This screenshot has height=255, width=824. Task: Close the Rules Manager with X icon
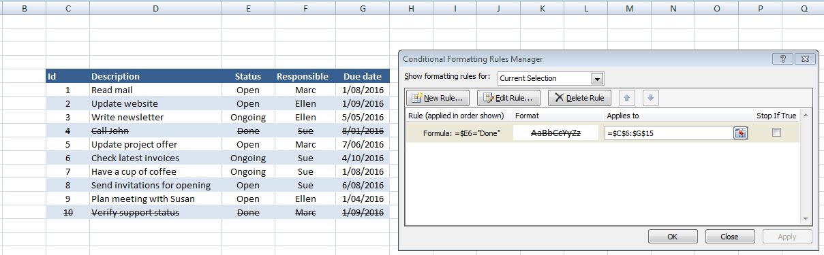click(x=806, y=59)
